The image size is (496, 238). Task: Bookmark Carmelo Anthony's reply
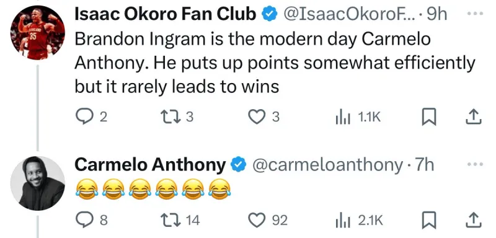(429, 220)
